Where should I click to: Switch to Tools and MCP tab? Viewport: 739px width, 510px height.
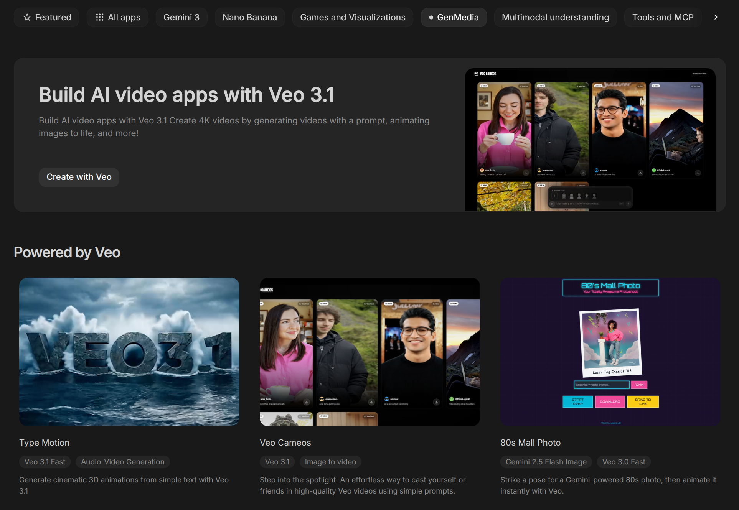[662, 17]
